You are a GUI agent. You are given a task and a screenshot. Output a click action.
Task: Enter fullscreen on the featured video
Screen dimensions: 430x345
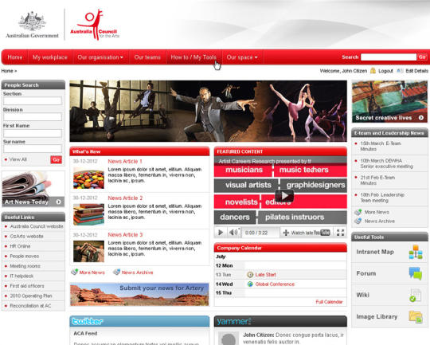(340, 233)
